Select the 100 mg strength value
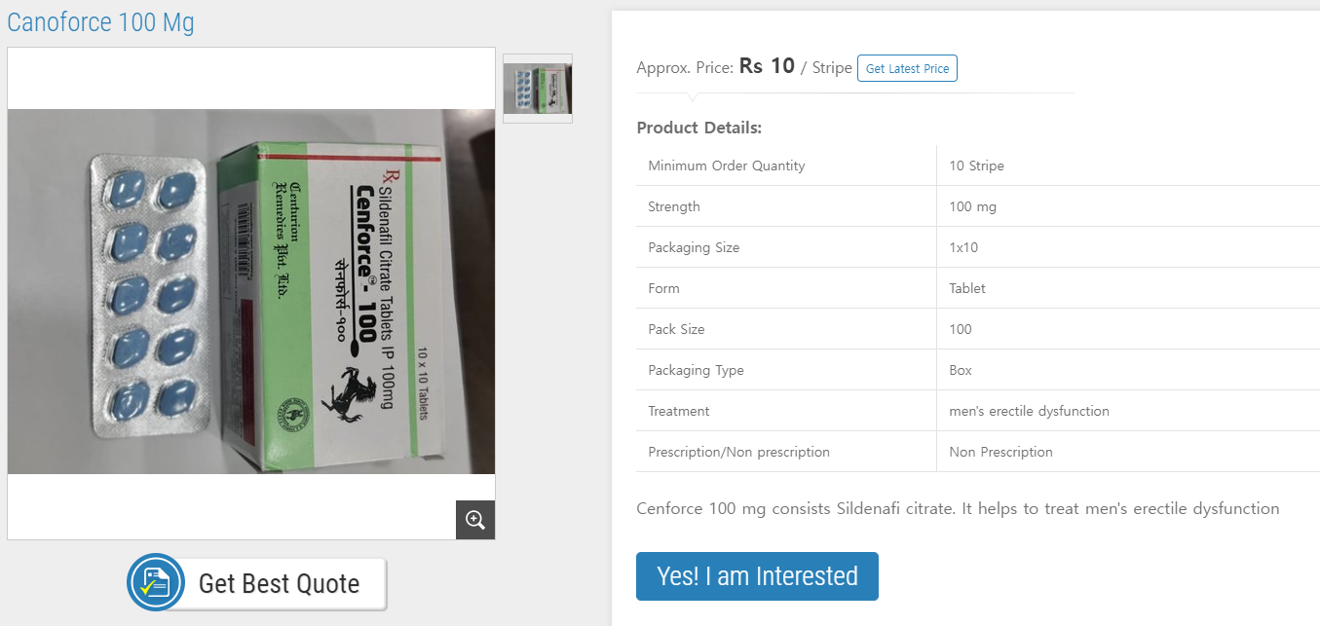 (x=972, y=206)
